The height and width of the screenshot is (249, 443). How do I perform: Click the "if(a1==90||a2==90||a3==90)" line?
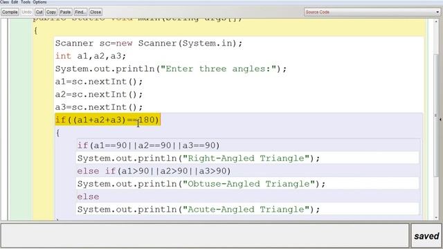click(148, 145)
